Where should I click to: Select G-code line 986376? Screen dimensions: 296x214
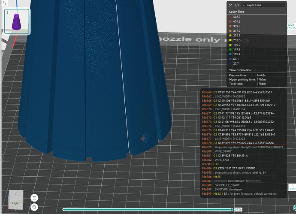pyautogui.click(x=244, y=135)
